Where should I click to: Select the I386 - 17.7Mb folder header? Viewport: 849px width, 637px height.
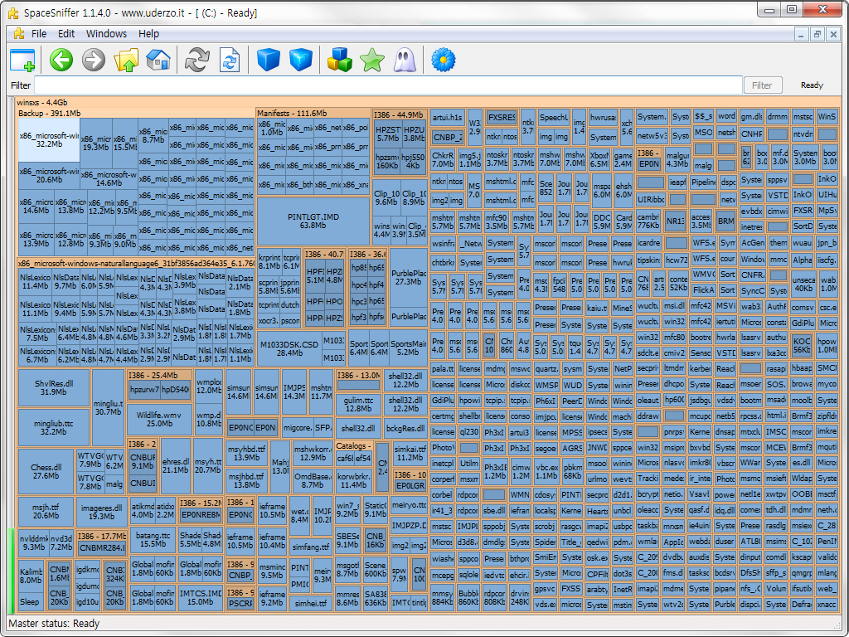[x=101, y=536]
